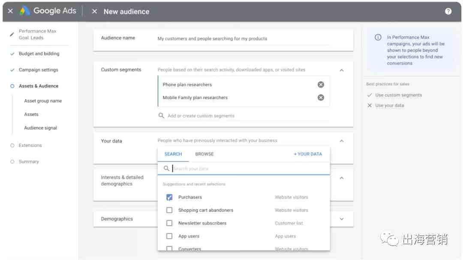Check Newsletter subscribers checkbox
463x260 pixels.
pos(169,223)
